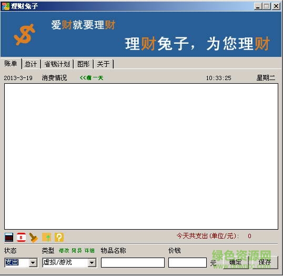Click the brush cleanup icon

pyautogui.click(x=34, y=238)
